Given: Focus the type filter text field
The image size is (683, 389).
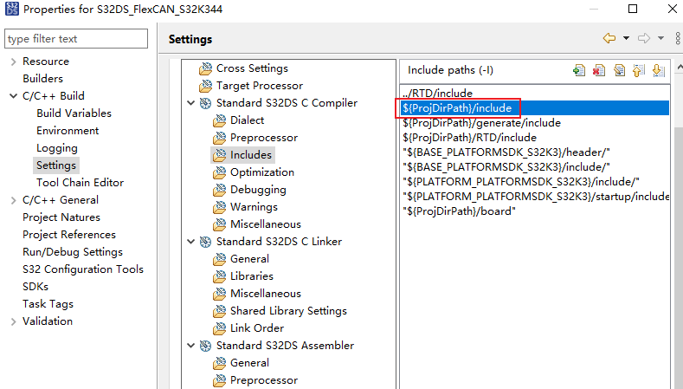Looking at the screenshot, I should pos(76,39).
